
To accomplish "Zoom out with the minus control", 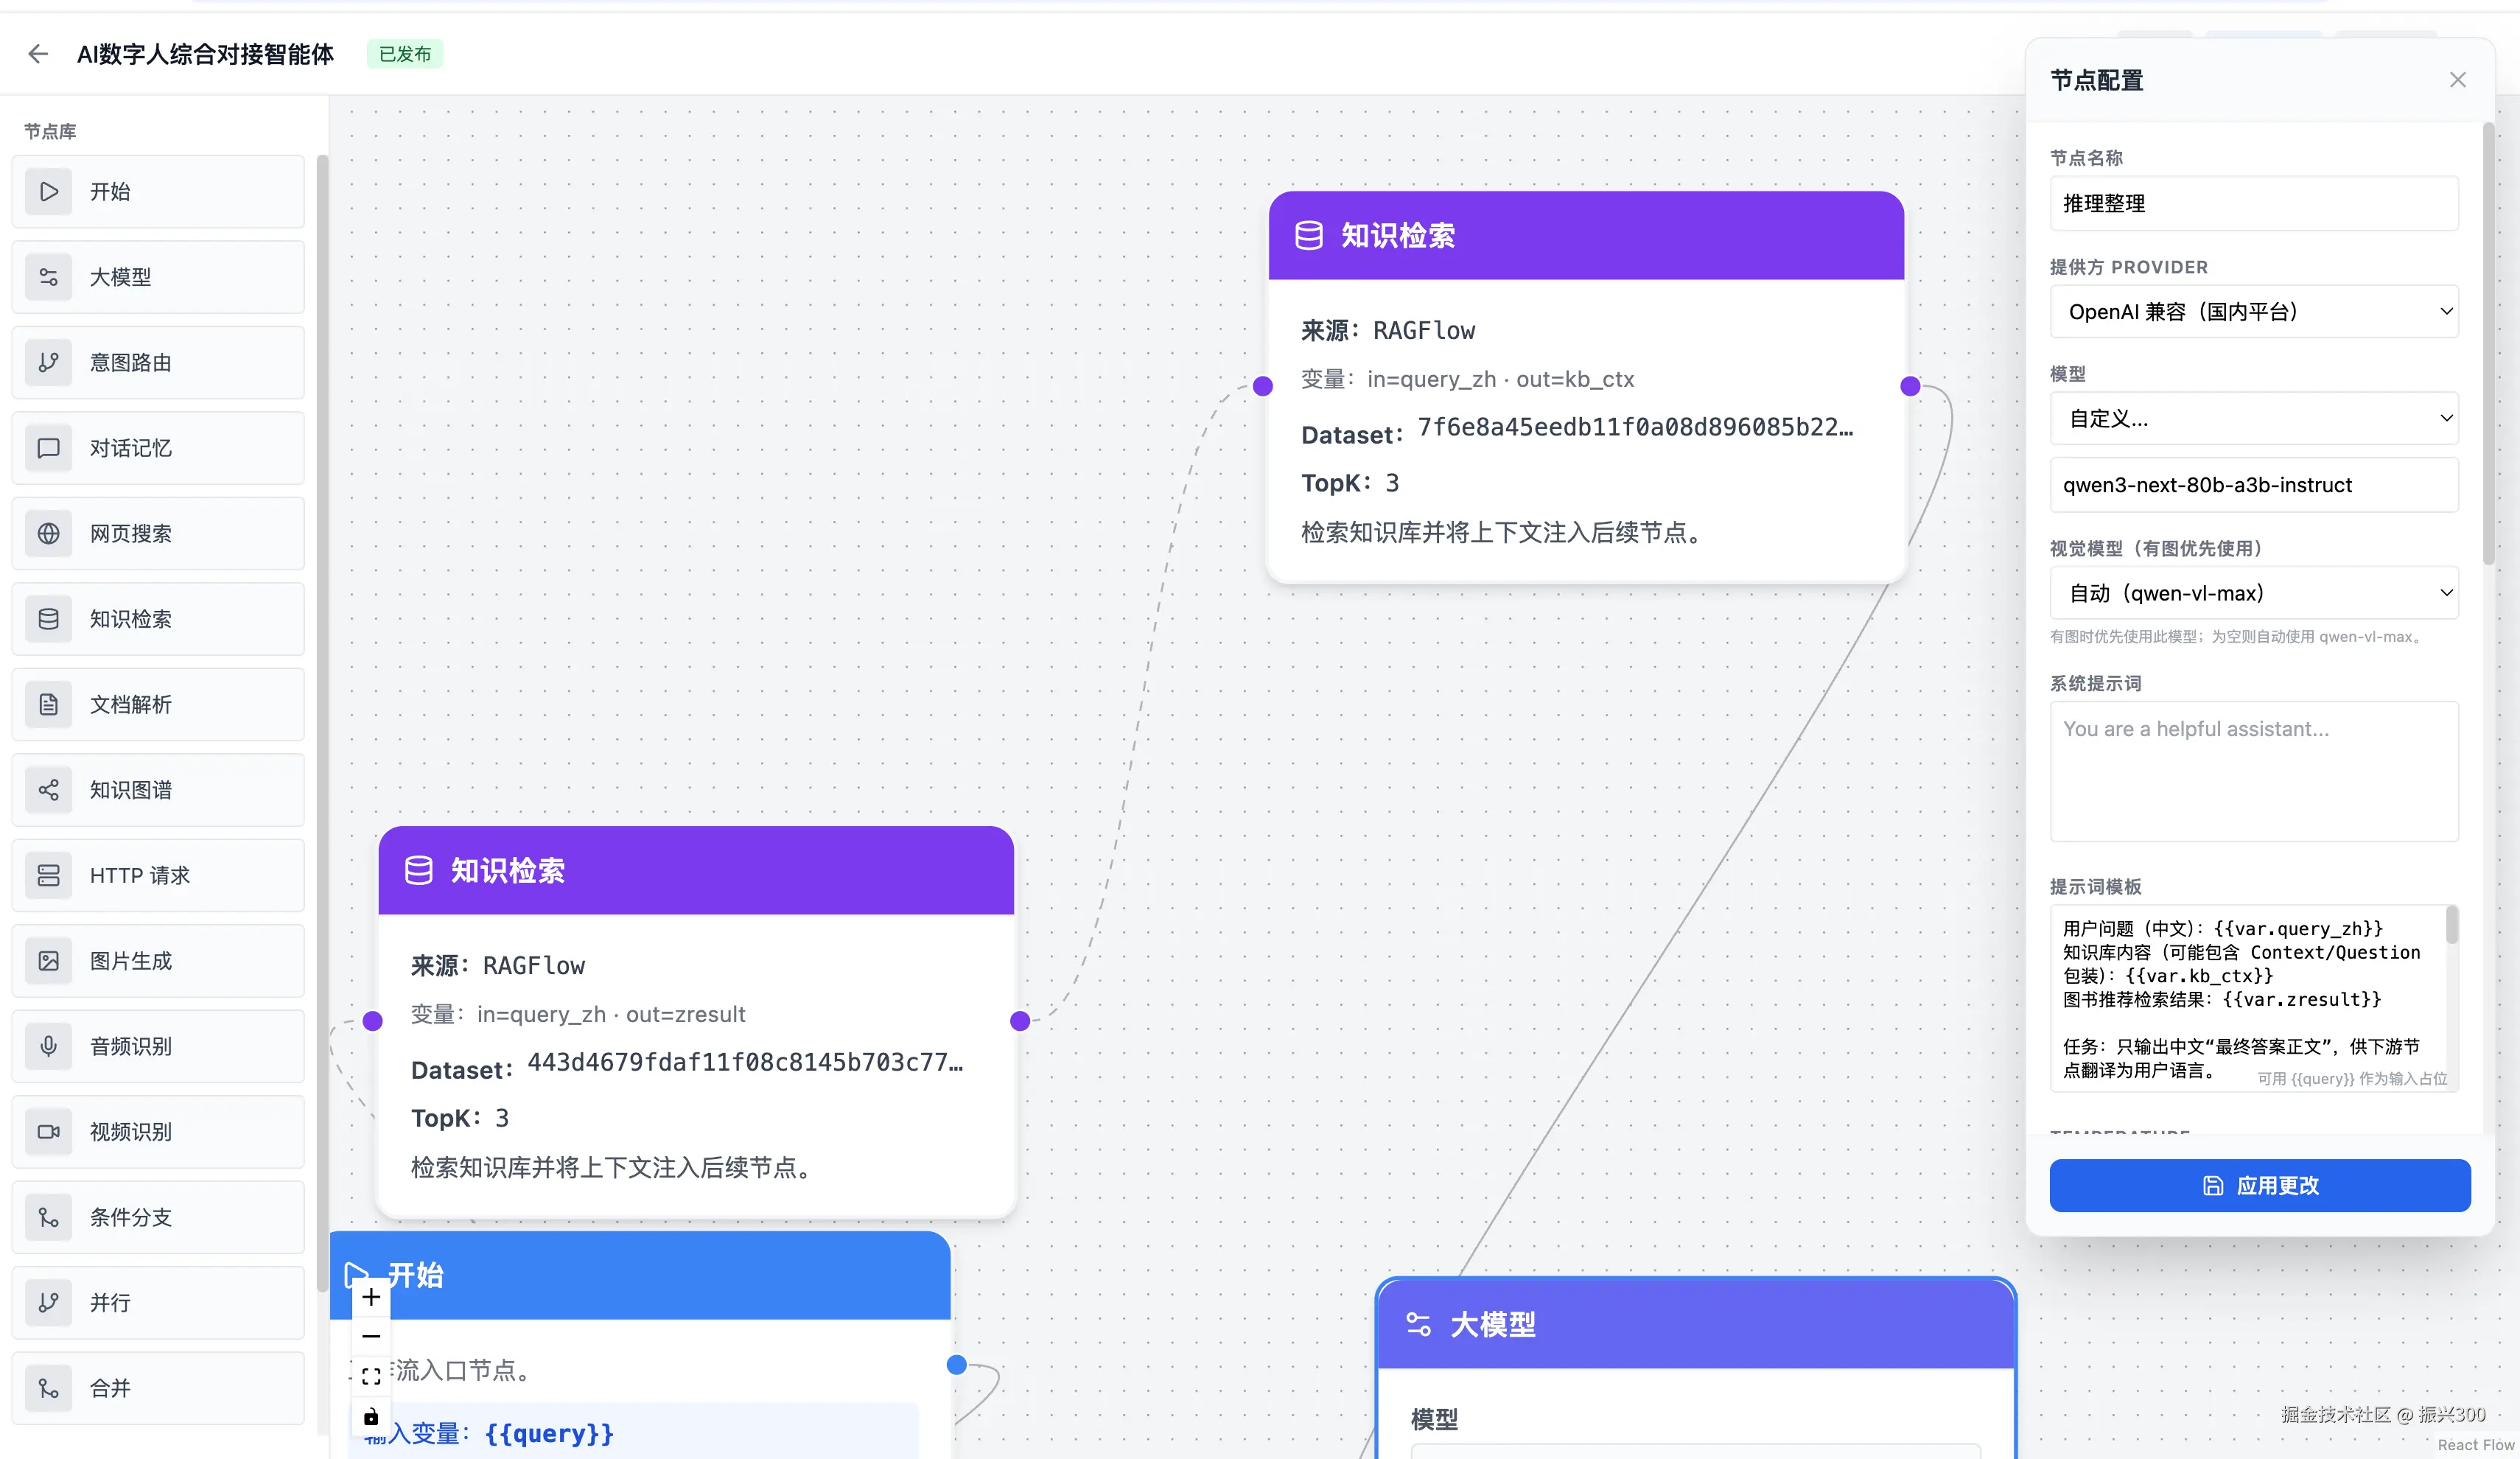I will click(x=371, y=1336).
